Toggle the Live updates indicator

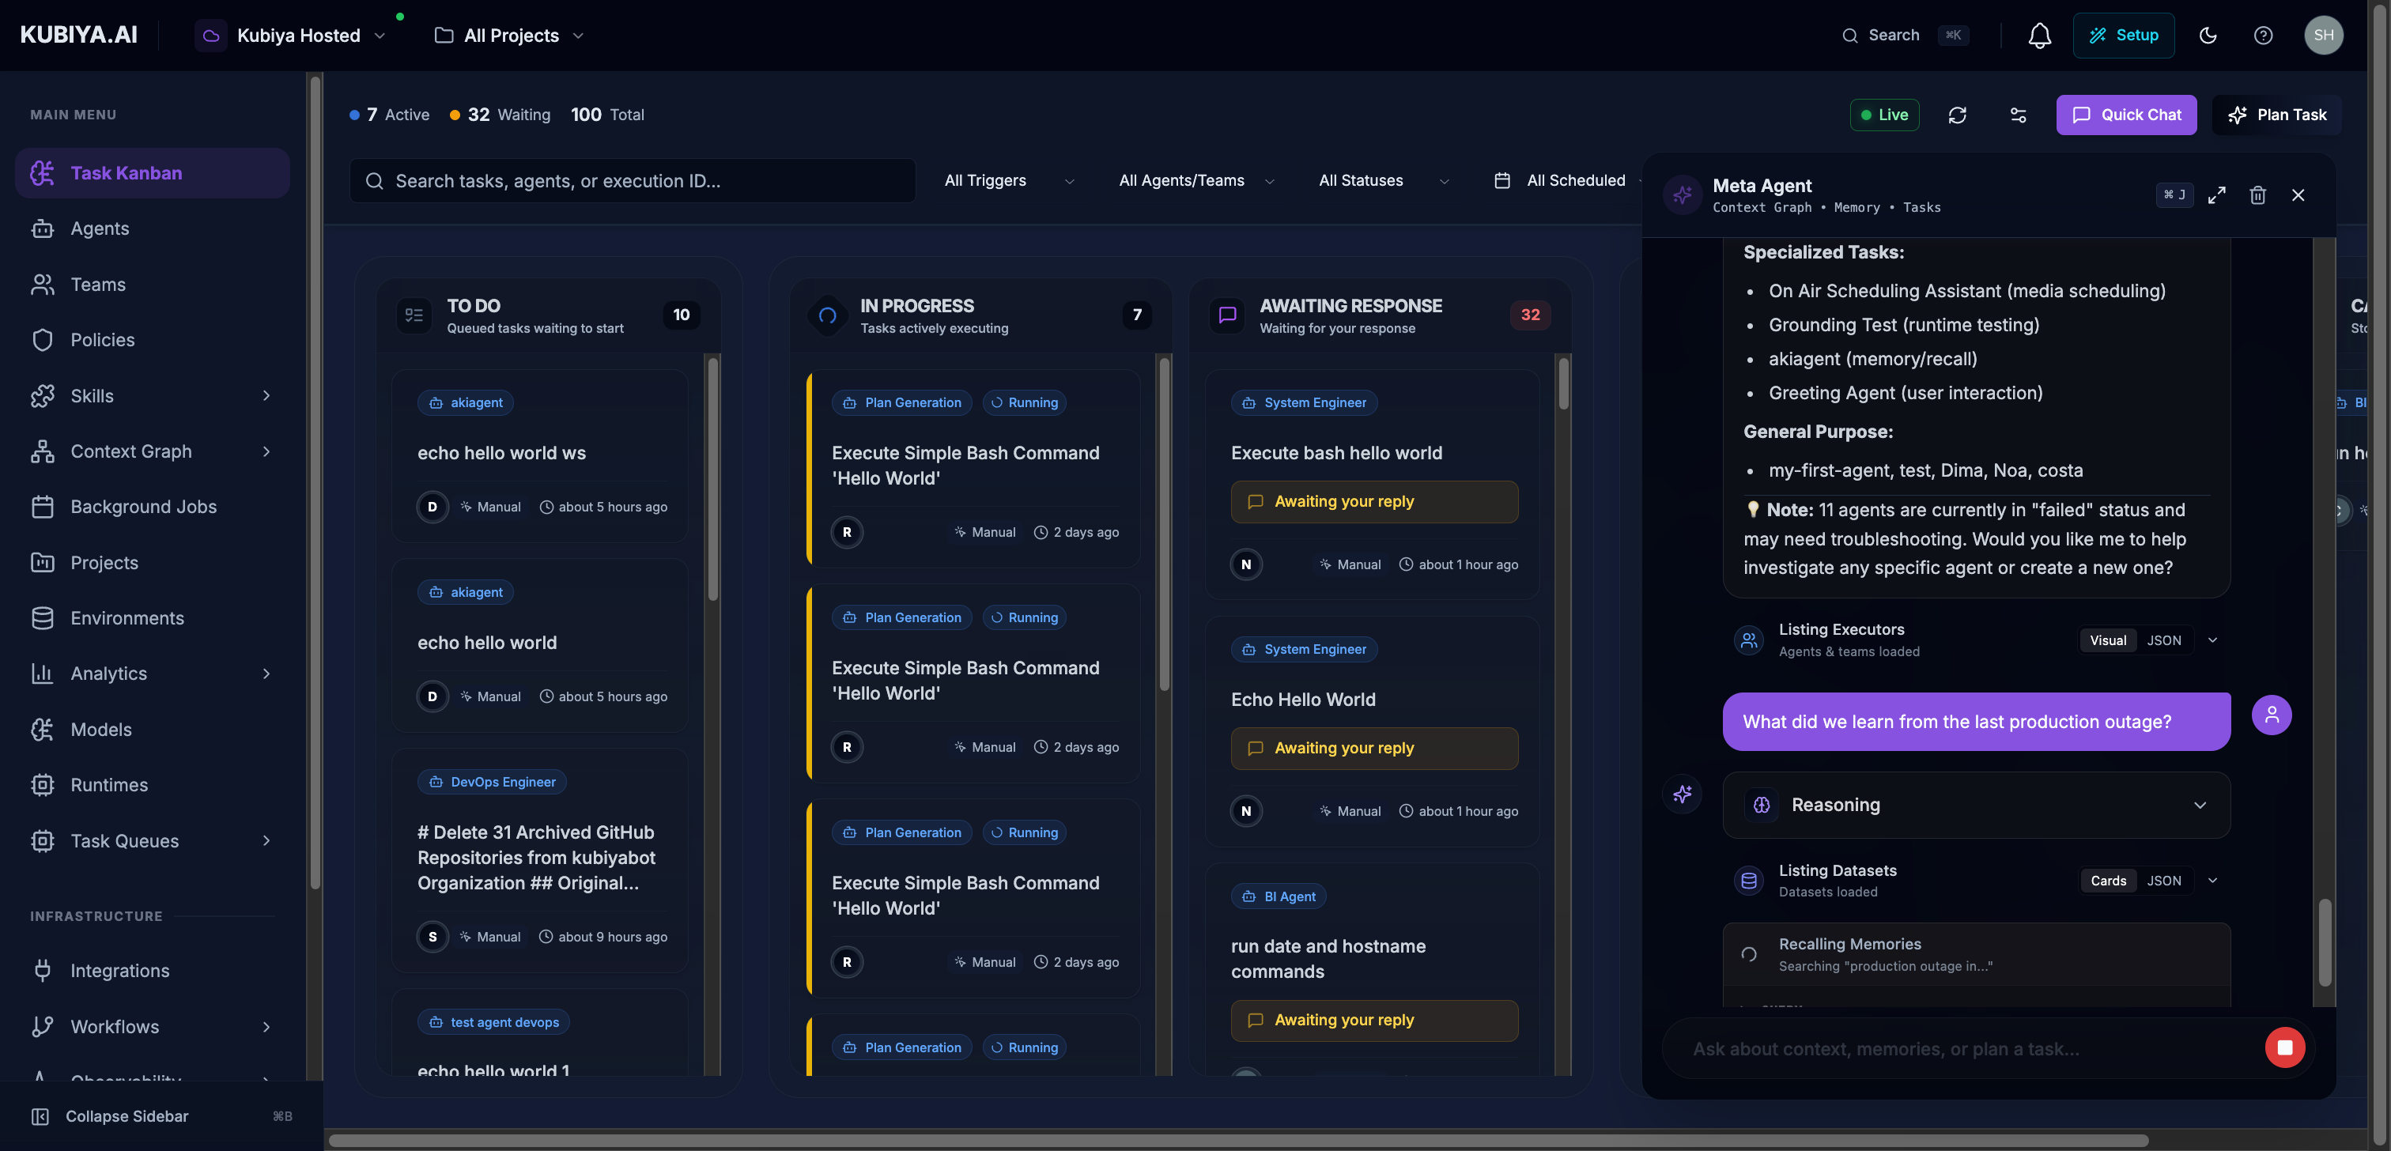point(1884,115)
